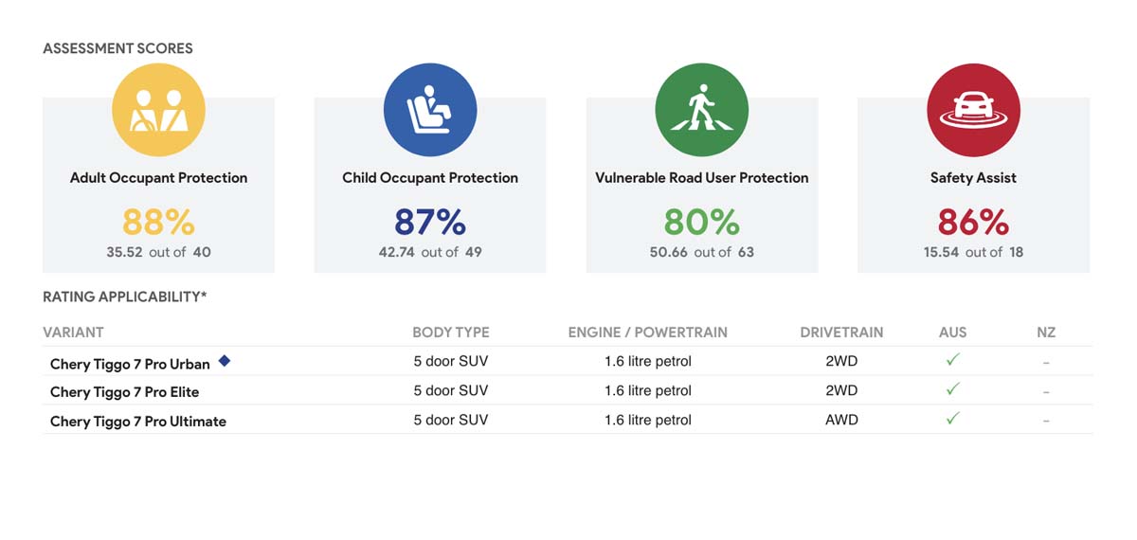Click the RATING APPLICABILITY heading
The width and height of the screenshot is (1137, 540).
(x=124, y=297)
